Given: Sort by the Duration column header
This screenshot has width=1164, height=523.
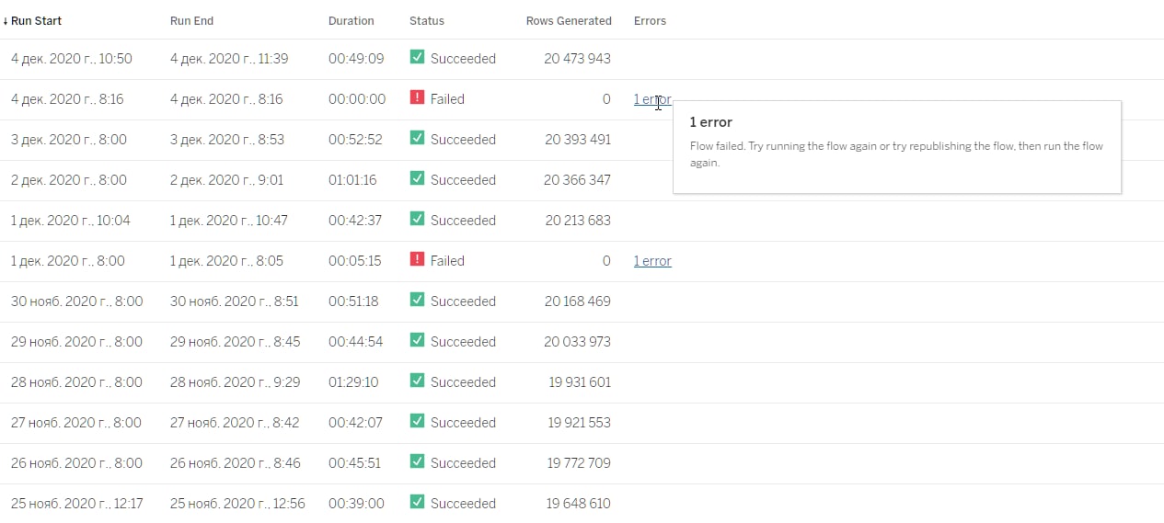Looking at the screenshot, I should pyautogui.click(x=352, y=20).
